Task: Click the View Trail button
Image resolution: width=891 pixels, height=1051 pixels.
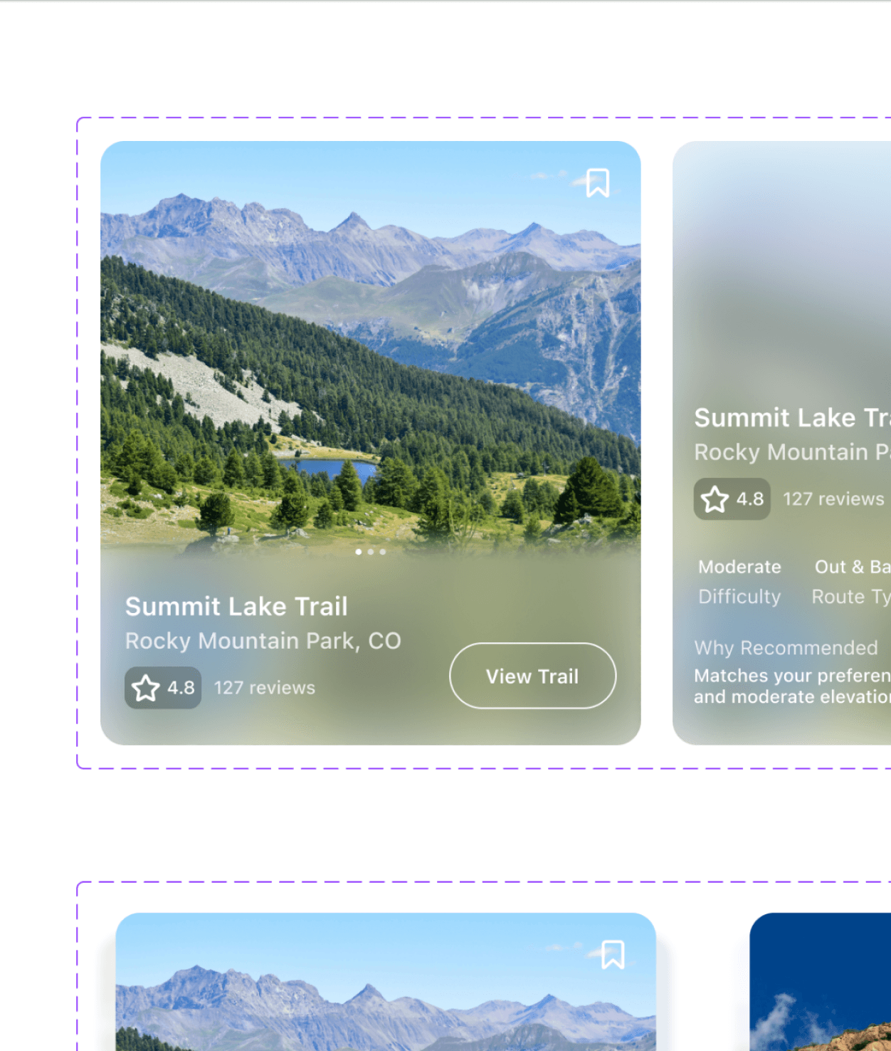Action: [532, 676]
